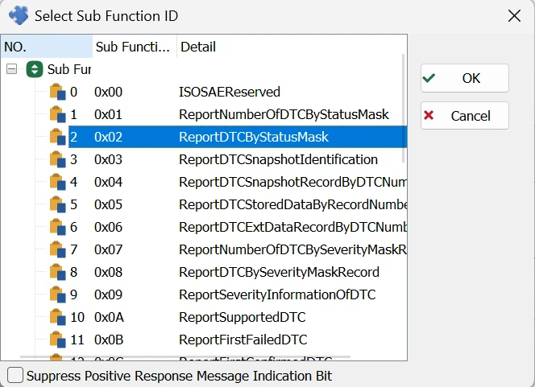Click the icon beside ReportDTCSnapshotIdentification

(58, 159)
